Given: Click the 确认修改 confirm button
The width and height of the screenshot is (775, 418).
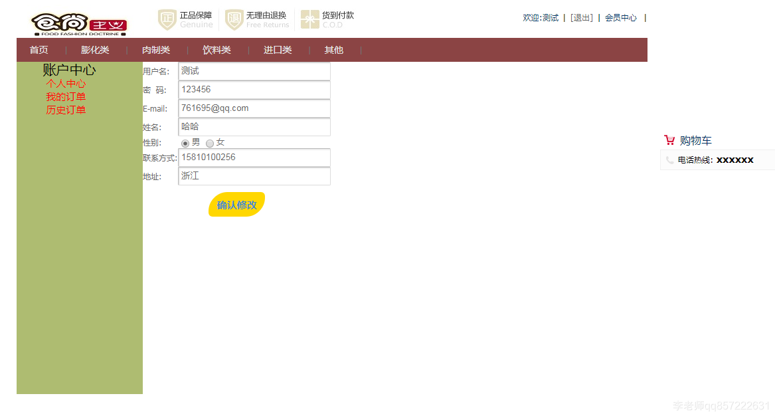Looking at the screenshot, I should click(236, 206).
